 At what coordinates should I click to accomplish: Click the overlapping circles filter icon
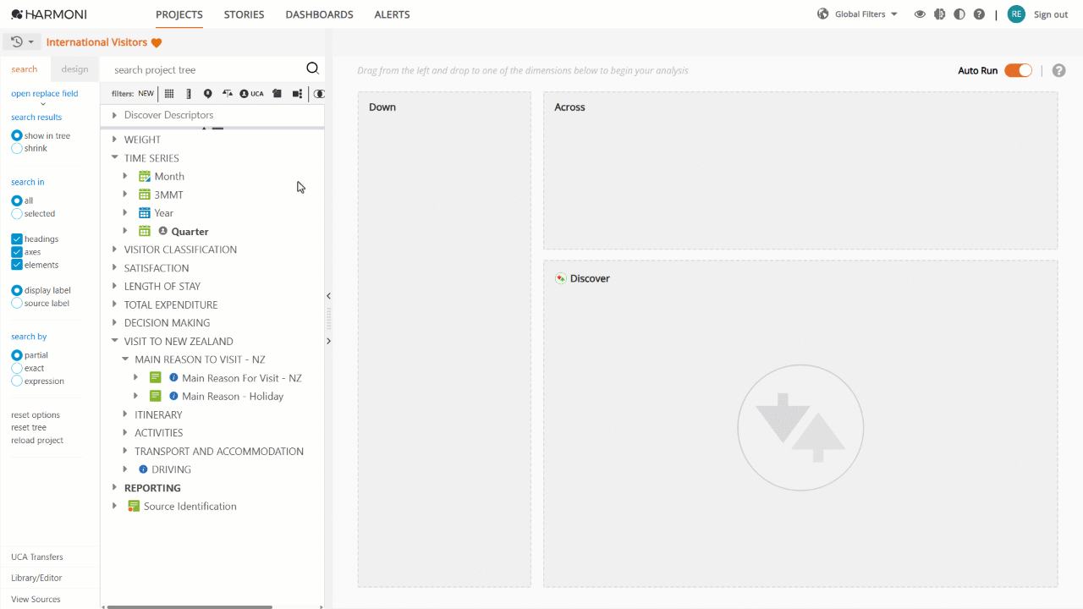pos(319,94)
